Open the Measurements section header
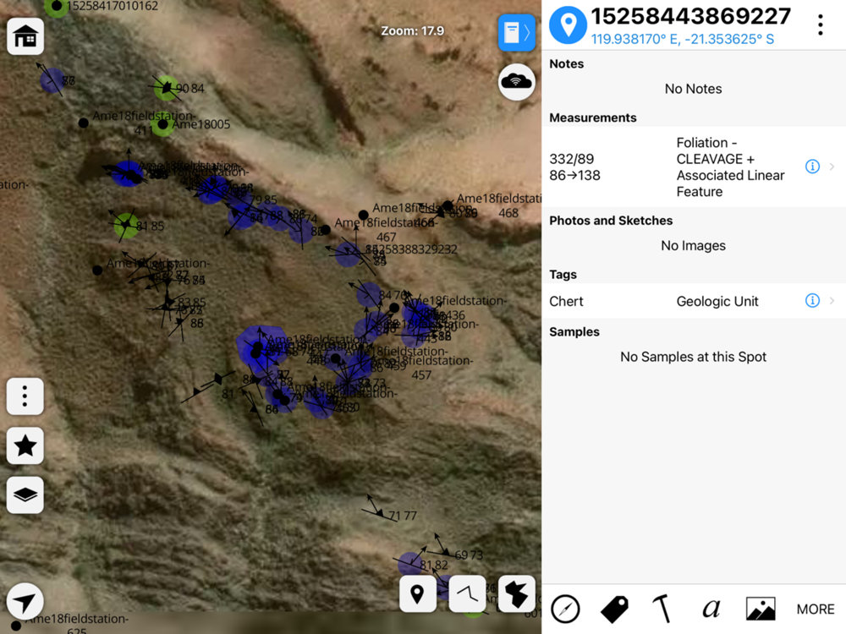This screenshot has height=634, width=846. pos(592,118)
